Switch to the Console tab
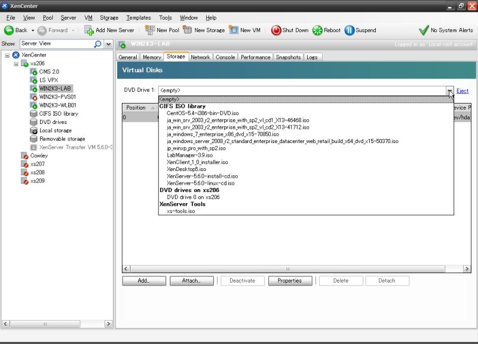478x344 pixels. (225, 57)
